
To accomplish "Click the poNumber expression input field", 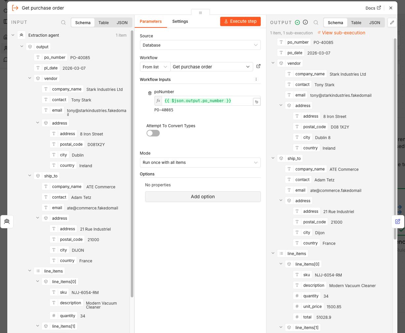I will tap(208, 101).
